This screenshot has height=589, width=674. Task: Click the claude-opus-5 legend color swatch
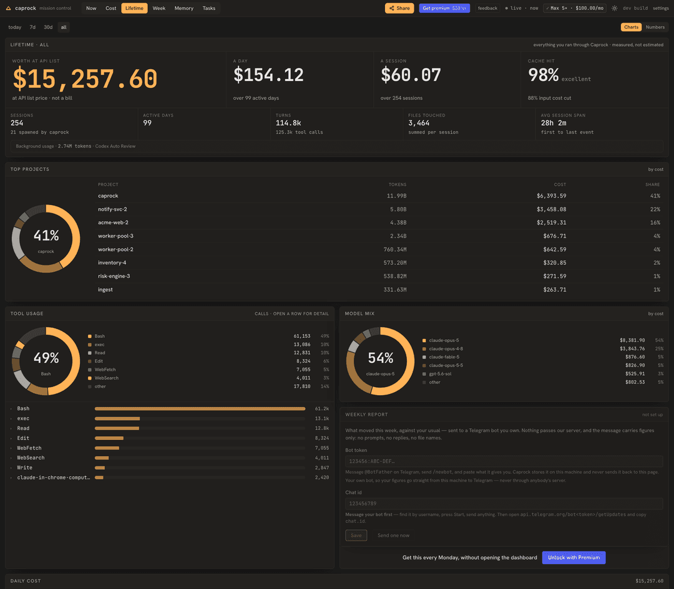(424, 340)
